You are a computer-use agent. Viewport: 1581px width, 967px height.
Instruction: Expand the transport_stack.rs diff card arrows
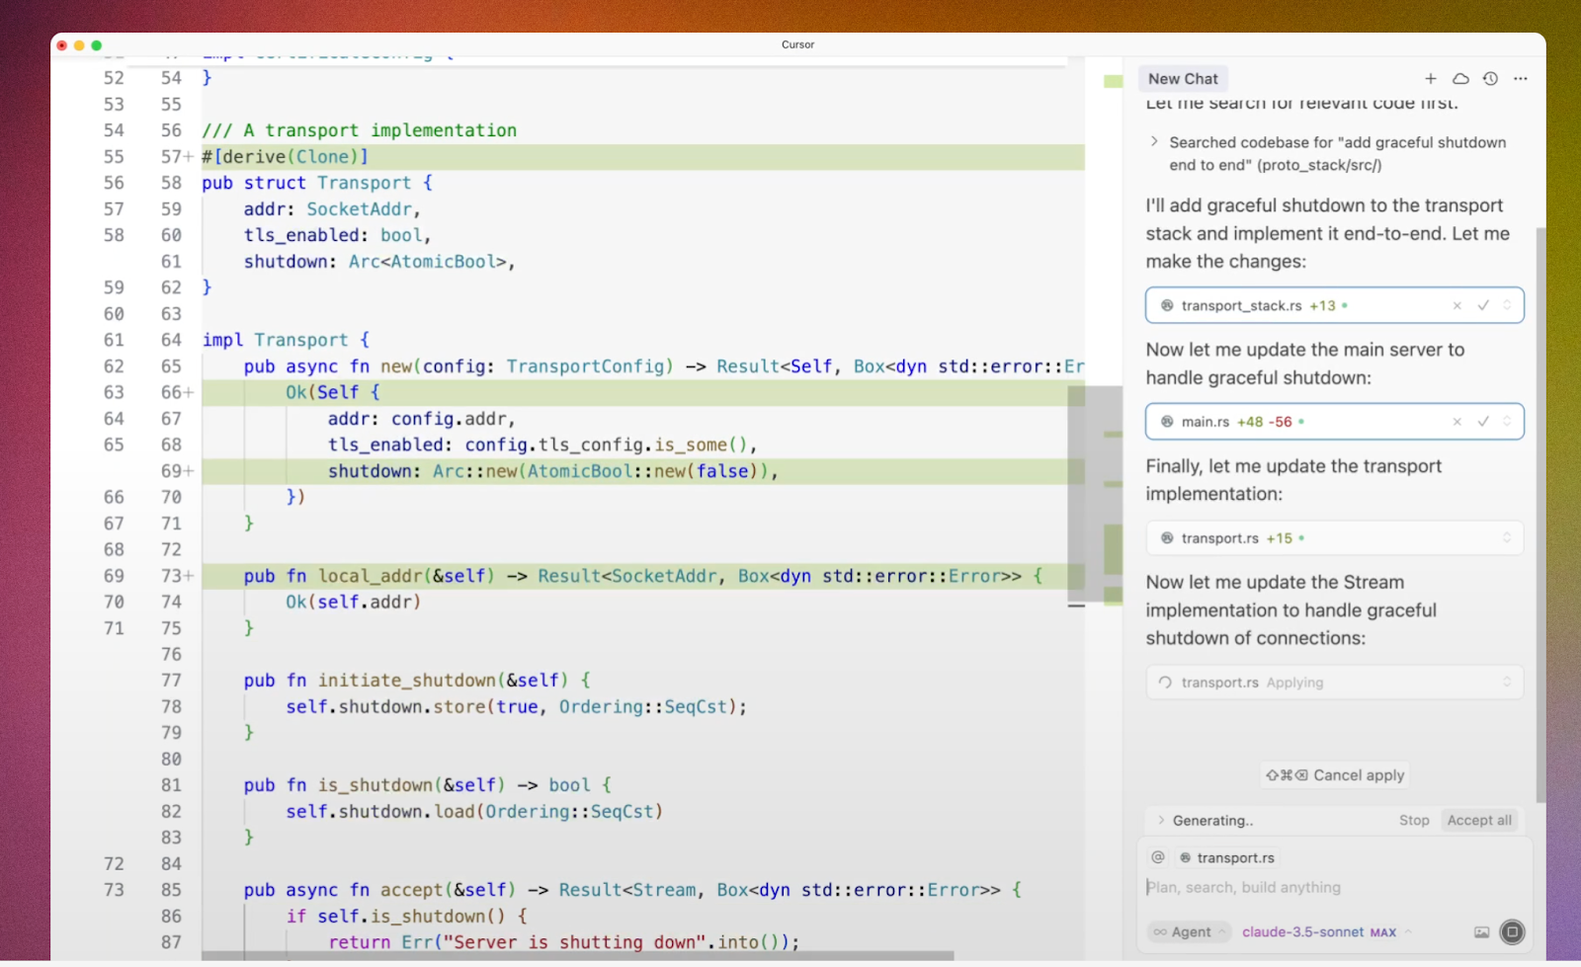[x=1507, y=306]
